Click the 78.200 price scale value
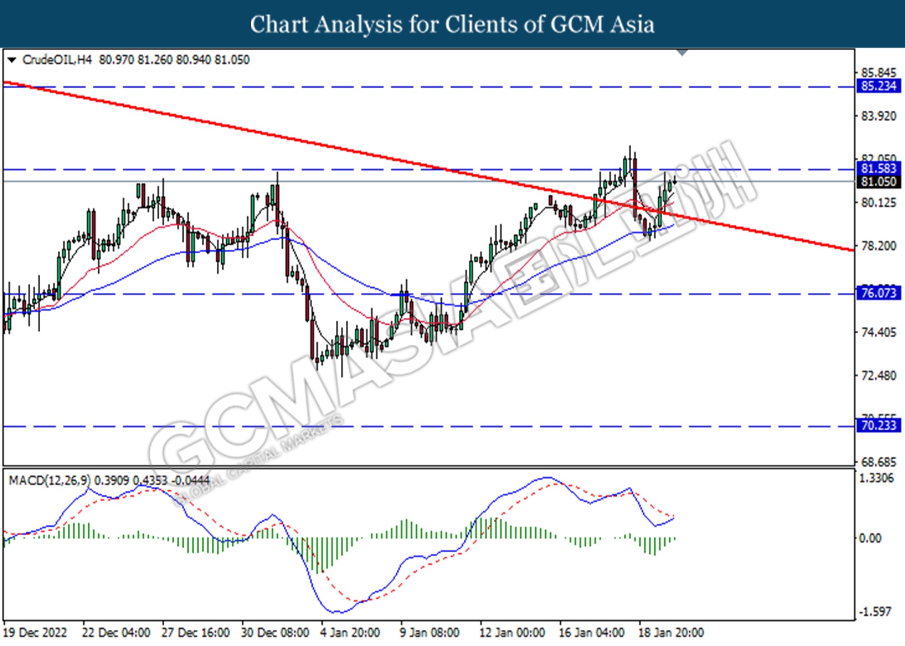The image size is (905, 646). (879, 246)
